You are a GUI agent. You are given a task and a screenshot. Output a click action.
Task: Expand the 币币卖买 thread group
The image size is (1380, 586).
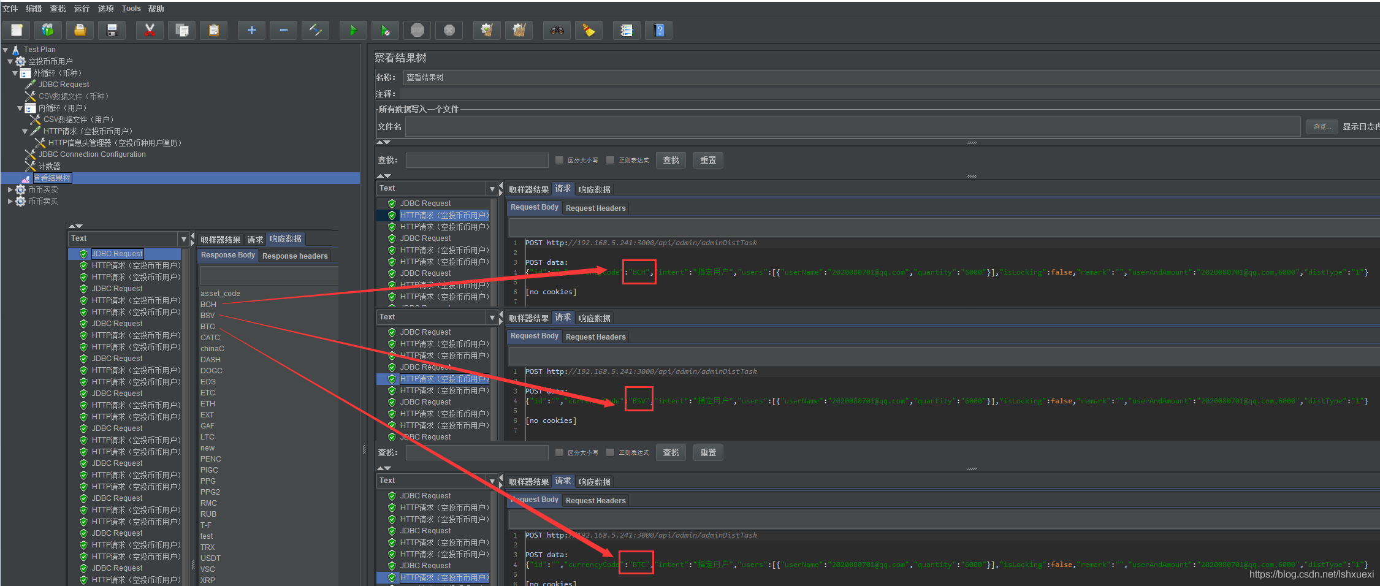tap(10, 201)
